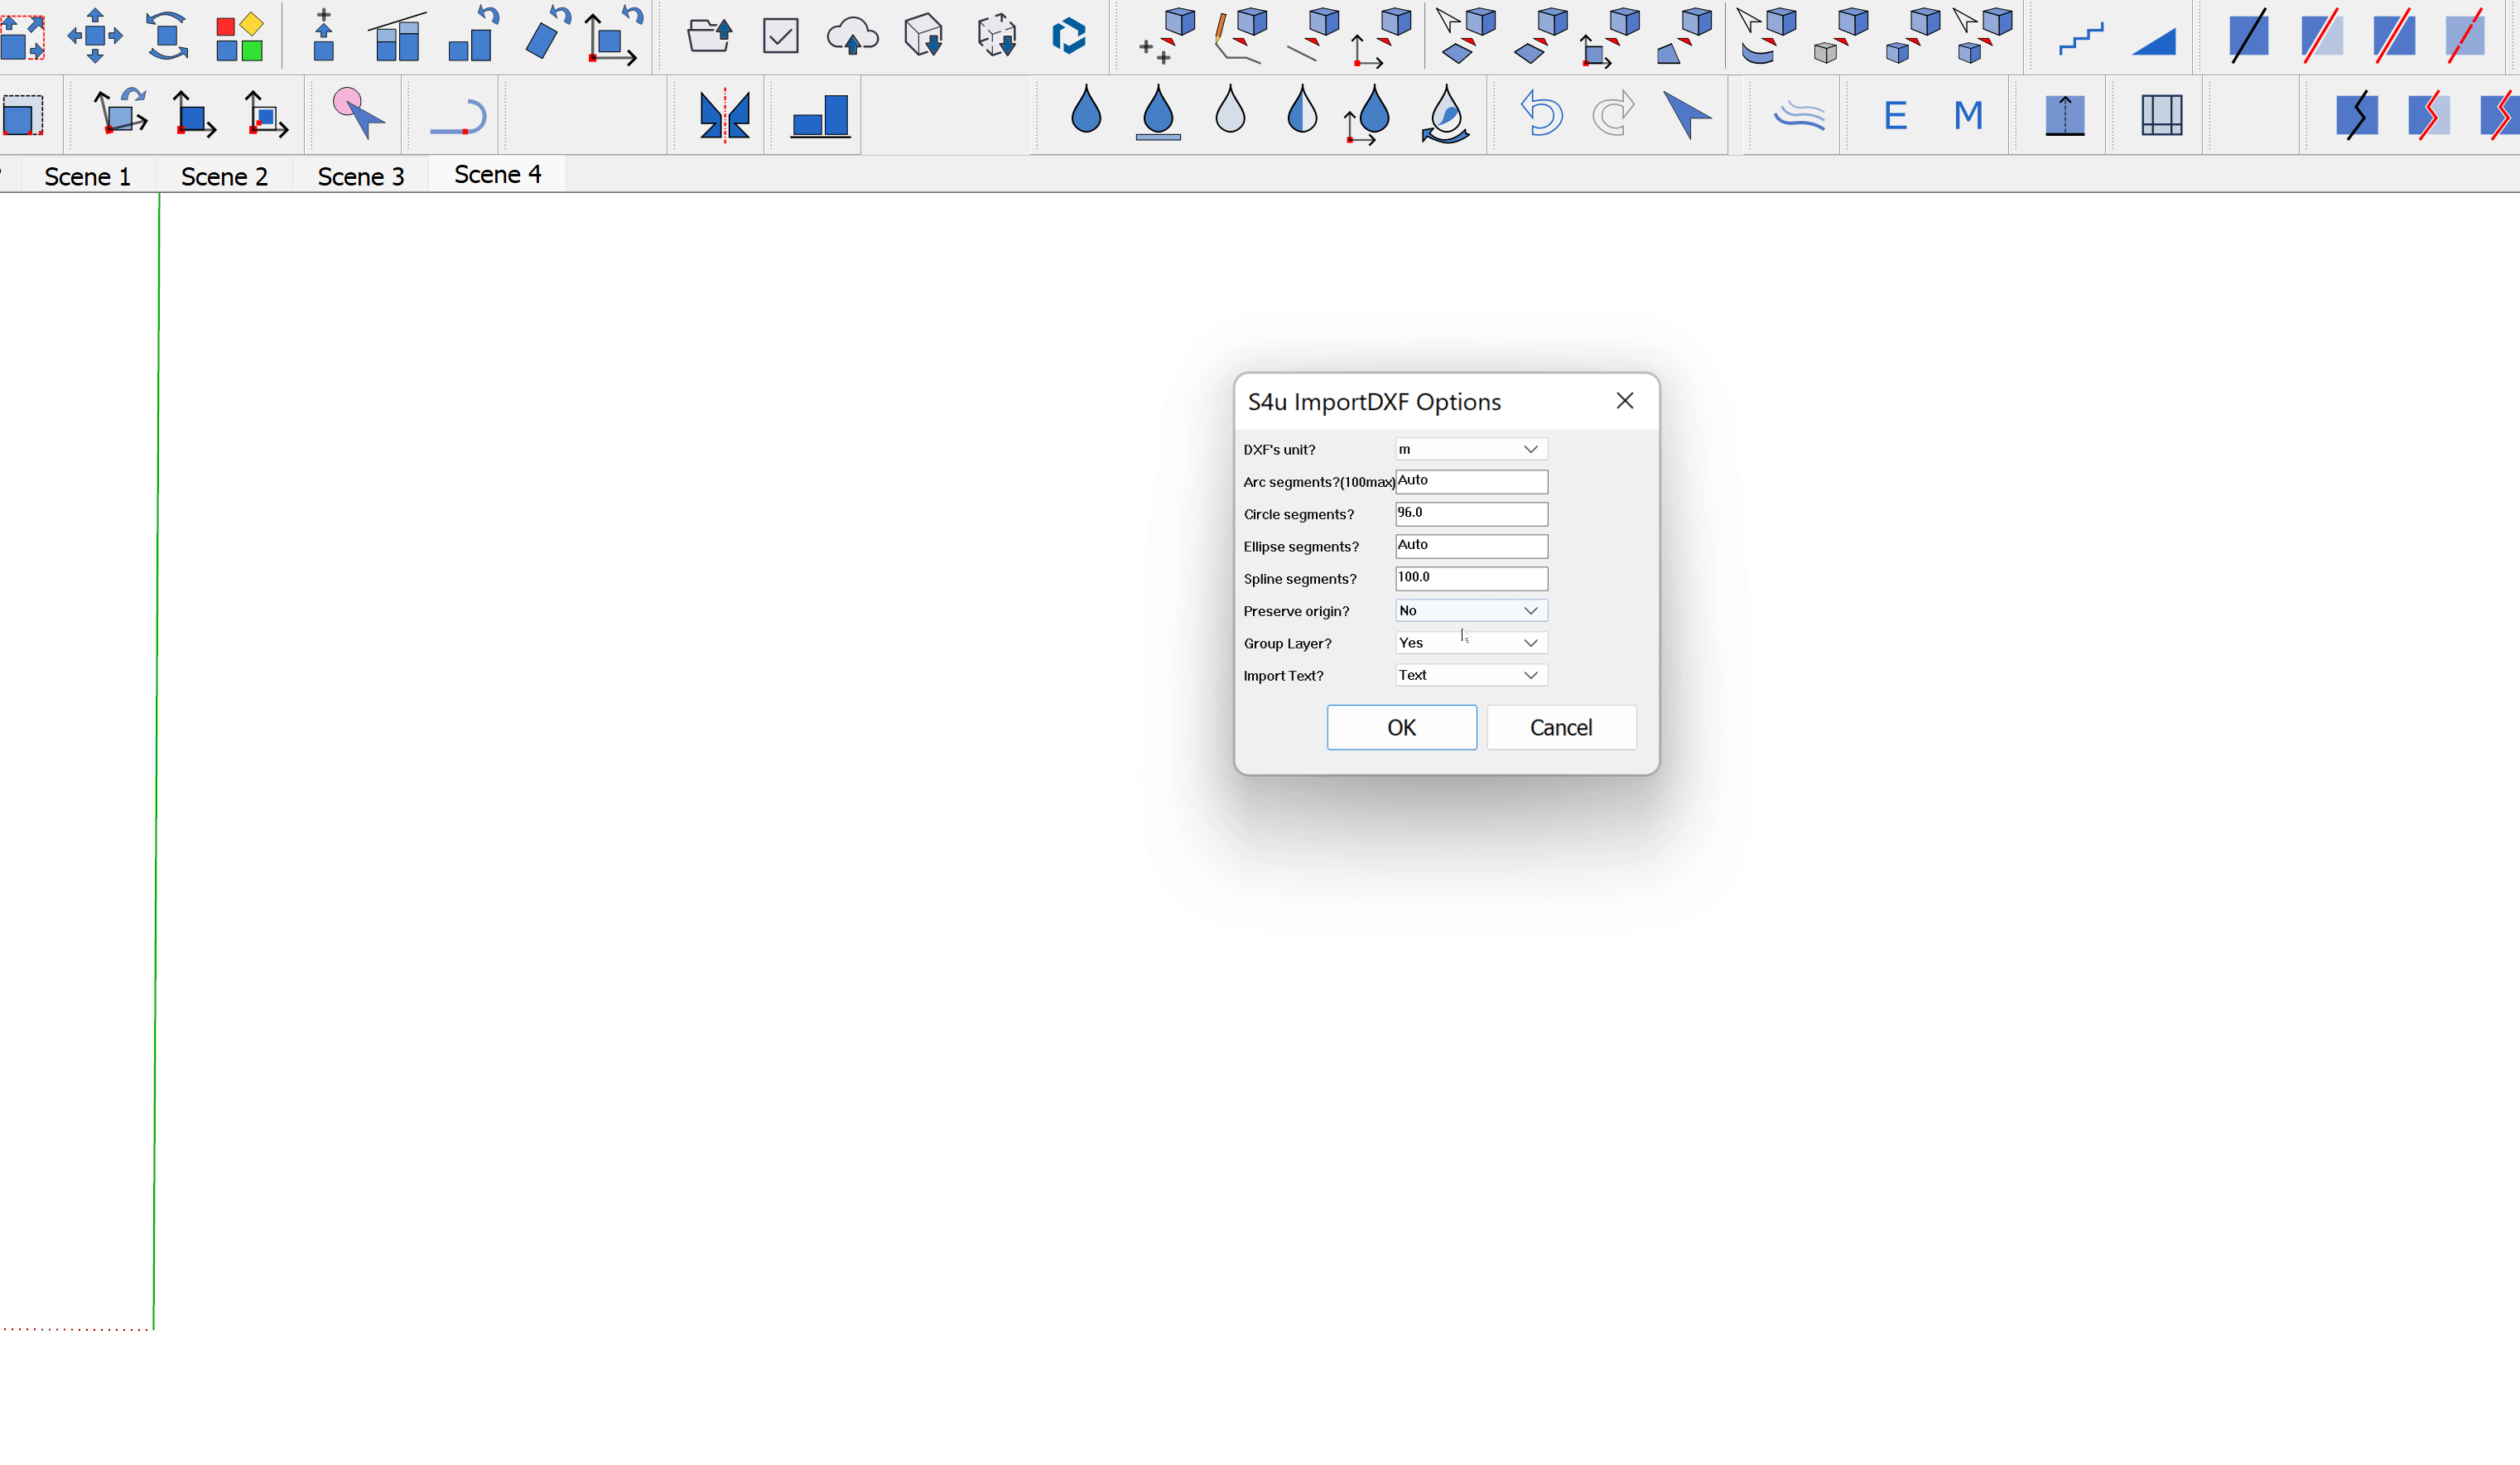2520x1465 pixels.
Task: Expand the Preserve origin dropdown
Action: (1530, 609)
